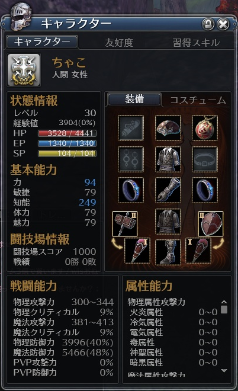Select the empty earrings slot
Screen dimensions: 238x391
click(131, 159)
